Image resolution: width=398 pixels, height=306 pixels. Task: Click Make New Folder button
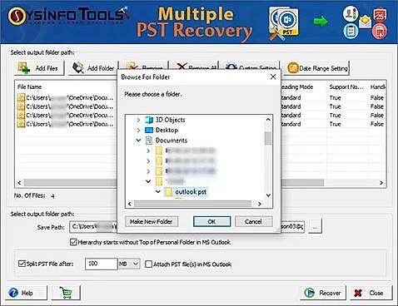pos(152,221)
